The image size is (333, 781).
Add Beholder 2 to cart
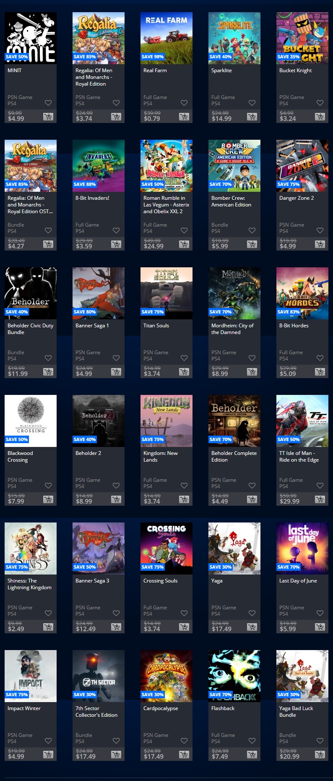point(116,499)
